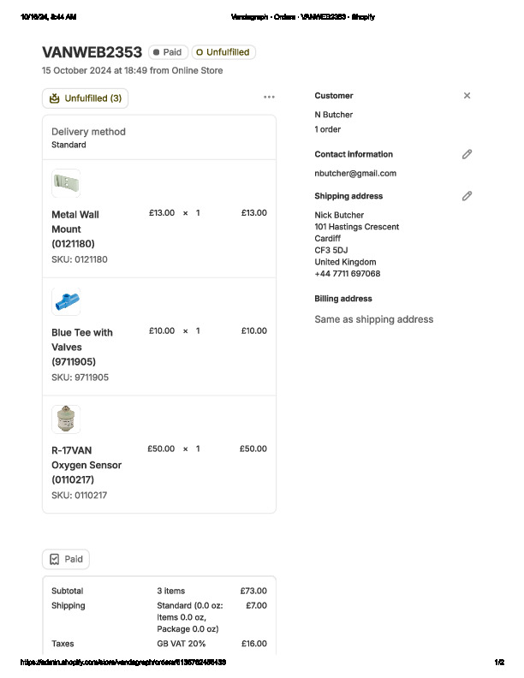Close the Customer panel with X
This screenshot has width=524, height=678.
(467, 96)
